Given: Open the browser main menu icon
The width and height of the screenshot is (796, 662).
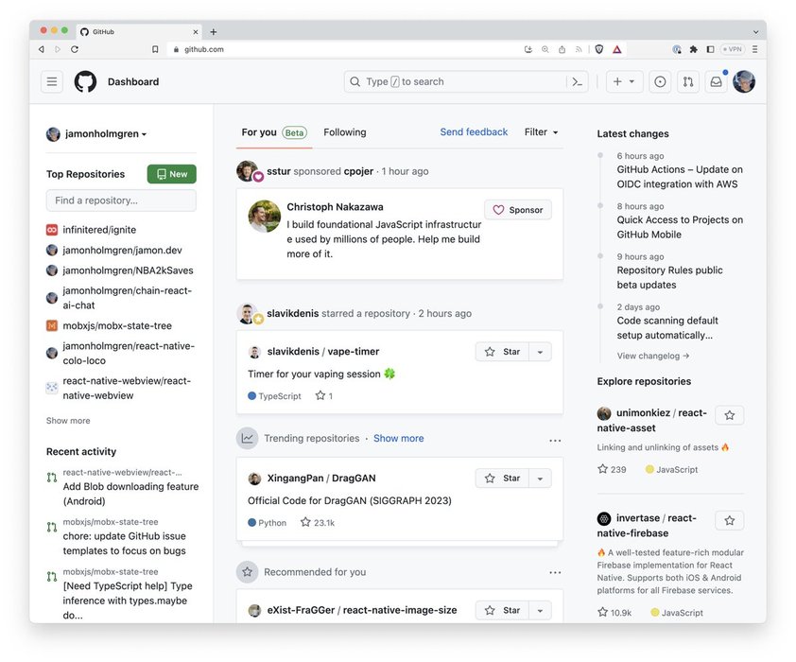Looking at the screenshot, I should click(x=755, y=49).
